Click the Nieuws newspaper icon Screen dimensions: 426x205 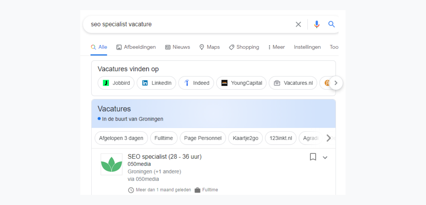[x=168, y=47]
